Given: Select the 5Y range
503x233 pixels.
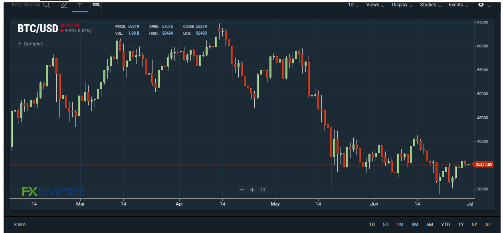Looking at the screenshot, I should coord(474,225).
